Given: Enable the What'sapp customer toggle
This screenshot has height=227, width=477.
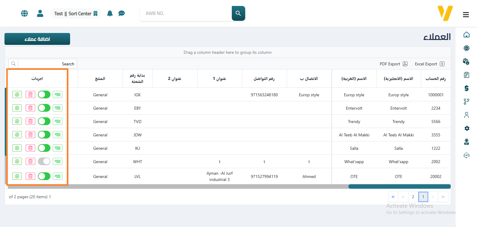Looking at the screenshot, I should coord(44,161).
